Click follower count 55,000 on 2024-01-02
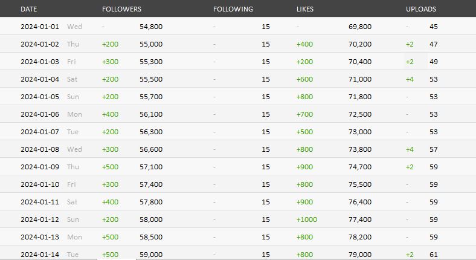The width and height of the screenshot is (476, 260). pos(151,44)
